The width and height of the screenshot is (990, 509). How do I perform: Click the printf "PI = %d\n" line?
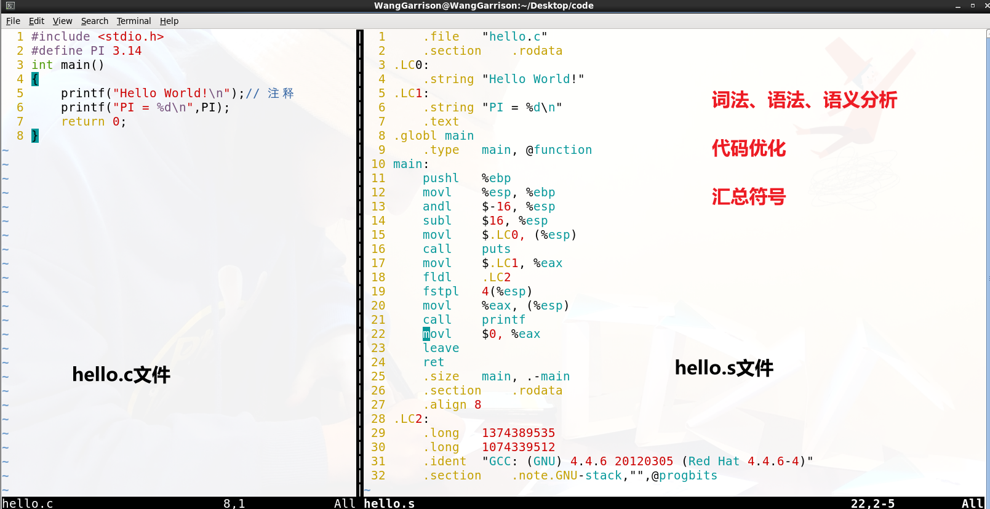[x=145, y=107]
